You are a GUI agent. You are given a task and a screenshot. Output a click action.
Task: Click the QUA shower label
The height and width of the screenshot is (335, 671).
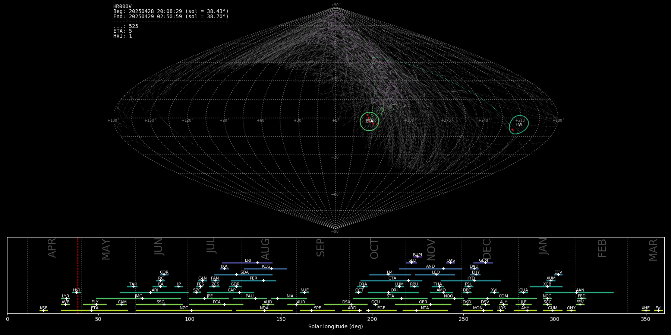[x=523, y=290]
